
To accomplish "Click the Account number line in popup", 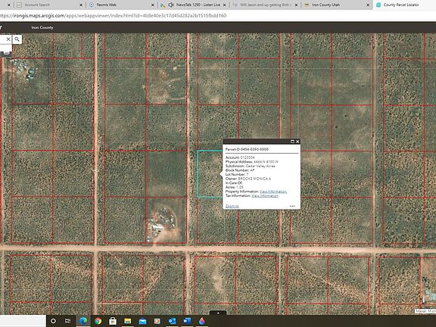I will (x=240, y=157).
